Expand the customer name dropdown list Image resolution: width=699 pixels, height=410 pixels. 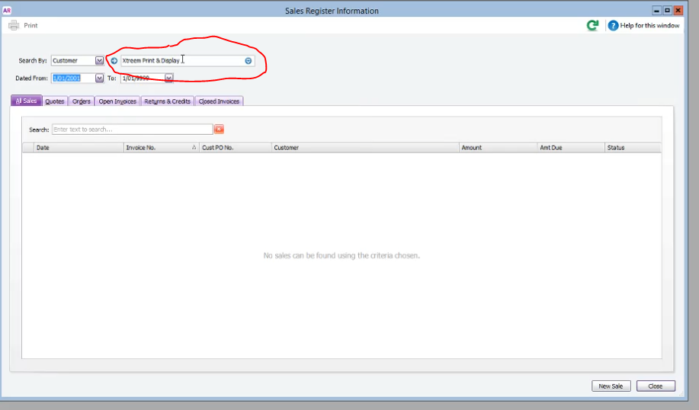[x=248, y=61]
